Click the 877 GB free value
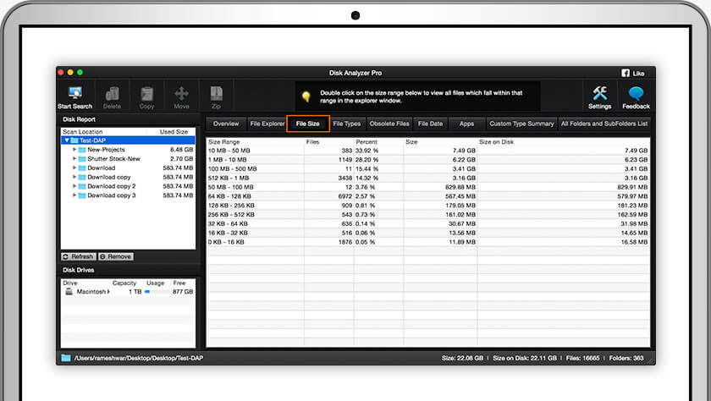Viewport: 711px width, 401px height. 182,292
